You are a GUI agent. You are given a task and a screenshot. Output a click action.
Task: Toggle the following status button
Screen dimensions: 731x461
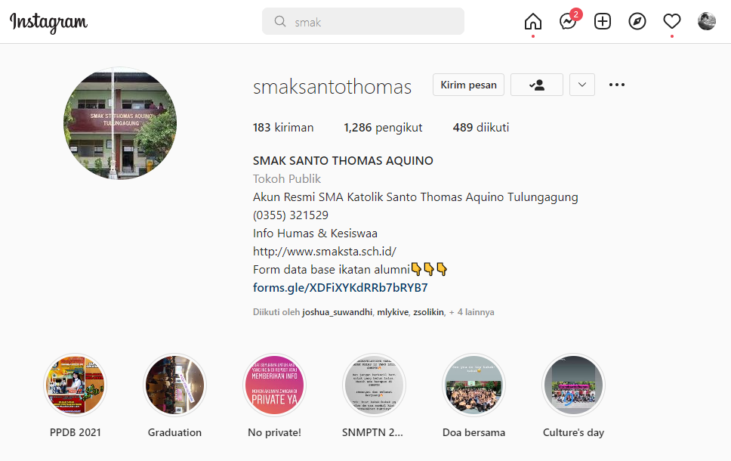[x=537, y=85]
